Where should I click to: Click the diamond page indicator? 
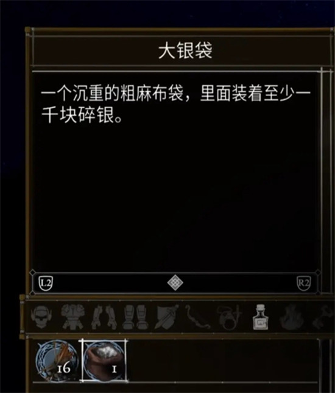point(175,283)
